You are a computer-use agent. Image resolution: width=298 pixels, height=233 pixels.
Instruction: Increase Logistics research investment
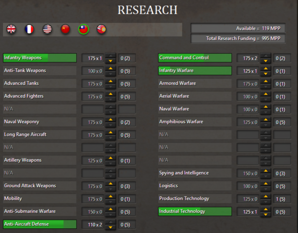click(266, 184)
